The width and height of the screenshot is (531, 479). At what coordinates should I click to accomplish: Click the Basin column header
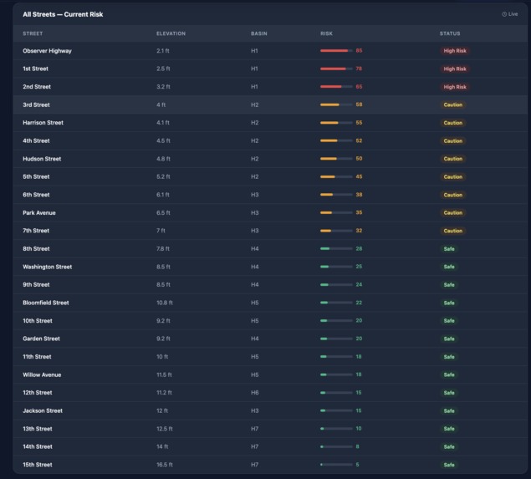(x=259, y=33)
